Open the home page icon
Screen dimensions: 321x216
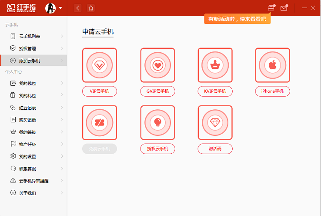[x=91, y=8]
